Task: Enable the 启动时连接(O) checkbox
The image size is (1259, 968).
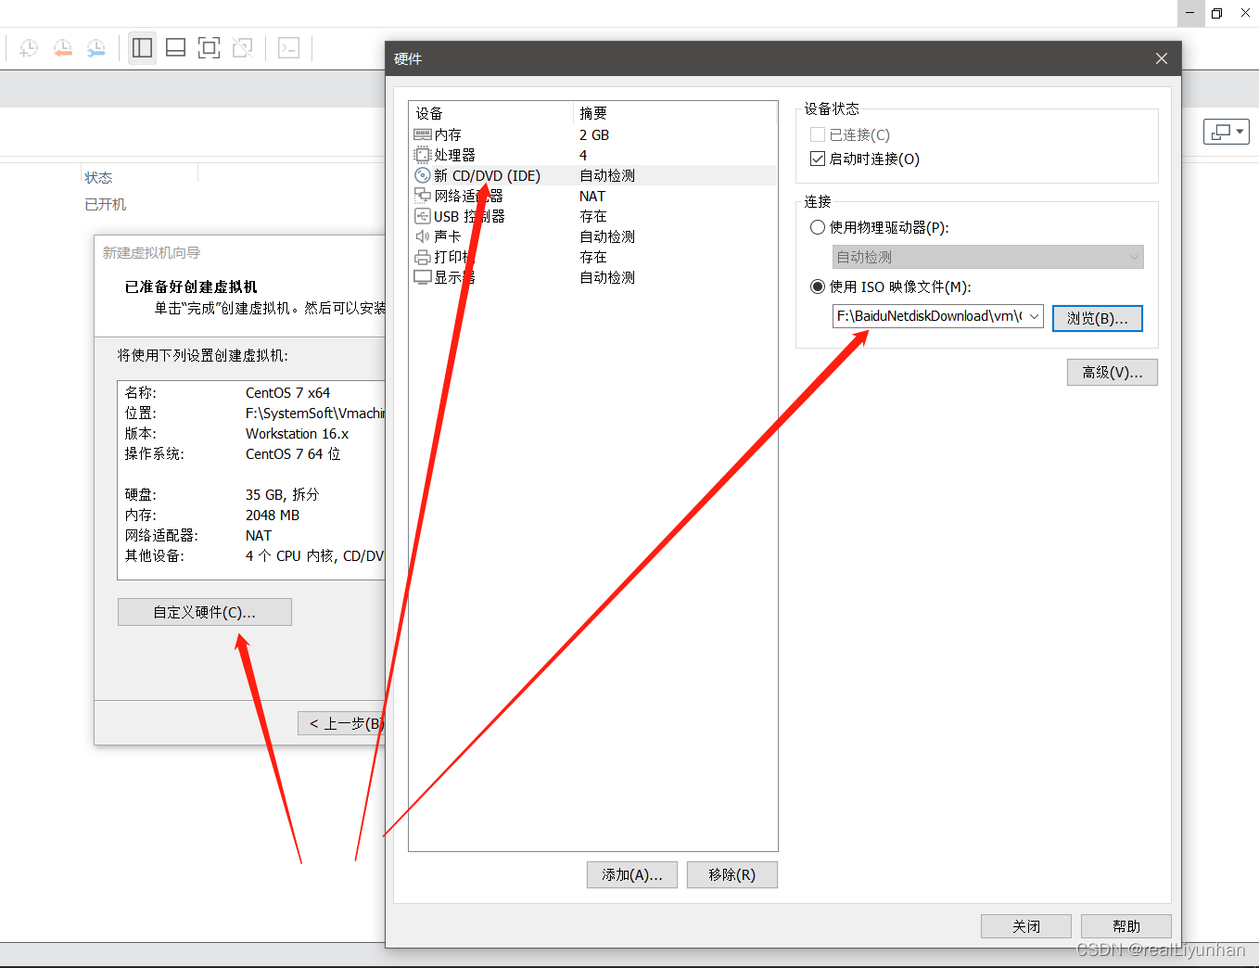Action: point(817,158)
